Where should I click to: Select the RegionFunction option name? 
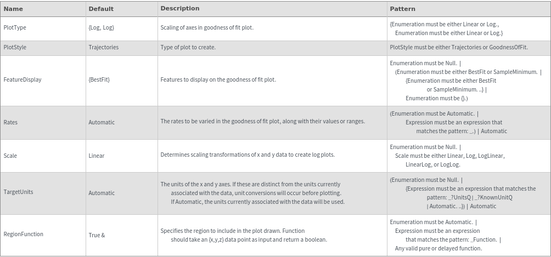point(24,234)
